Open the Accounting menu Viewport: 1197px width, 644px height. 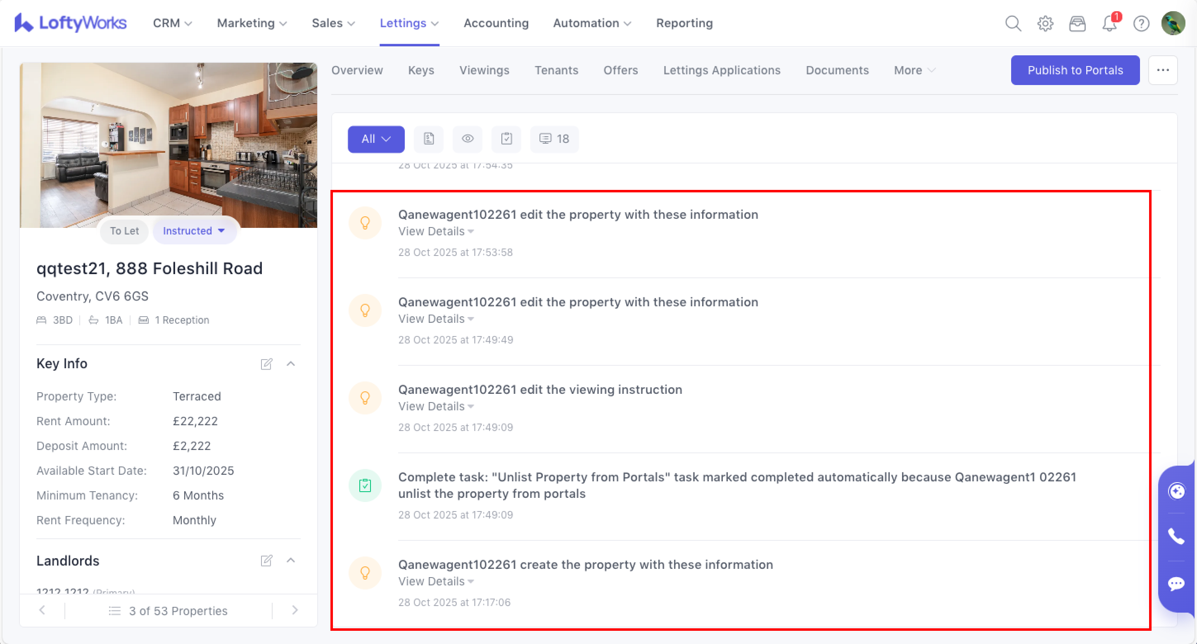496,23
